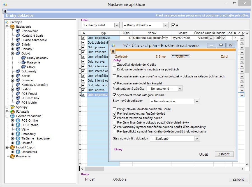
Task: Click the Rozšírenia gear icon
Action: point(12,156)
